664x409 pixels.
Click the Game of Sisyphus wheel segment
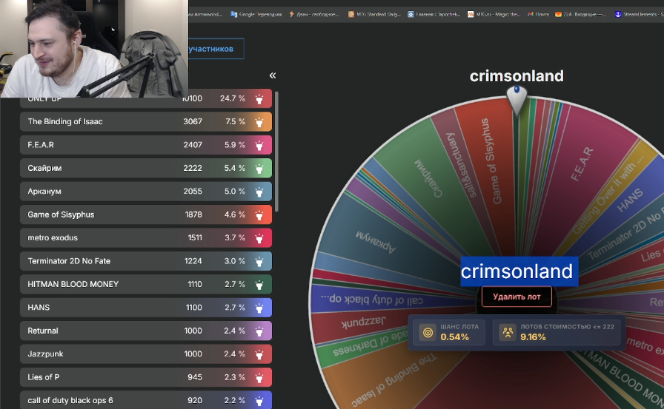491,161
